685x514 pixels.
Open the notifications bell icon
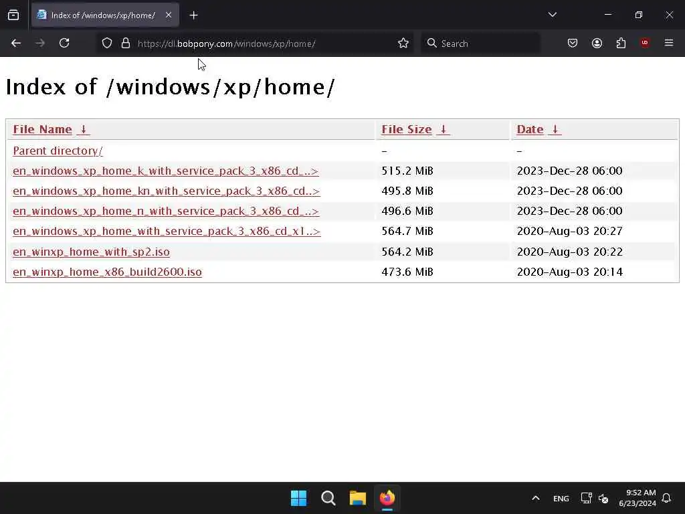pos(667,498)
